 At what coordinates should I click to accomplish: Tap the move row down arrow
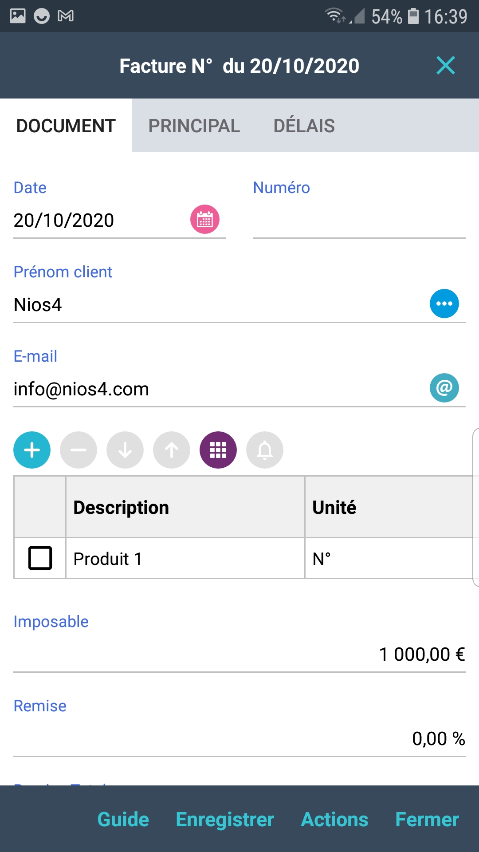coord(125,450)
